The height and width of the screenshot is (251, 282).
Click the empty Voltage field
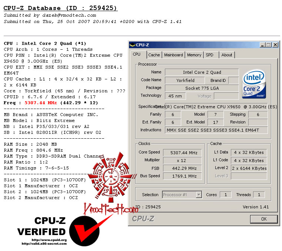click(x=226, y=96)
